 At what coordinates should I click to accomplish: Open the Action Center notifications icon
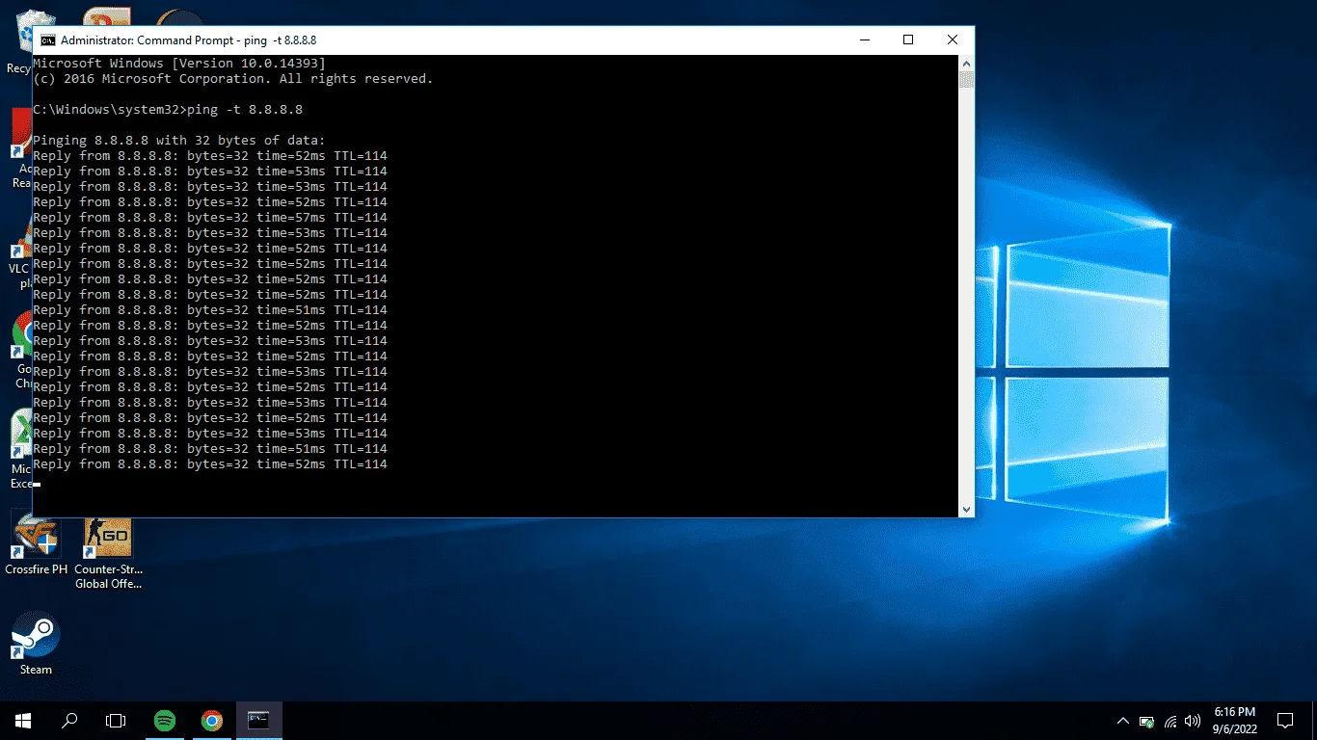click(1285, 720)
